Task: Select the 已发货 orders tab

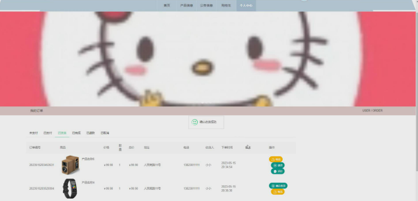Action: (x=62, y=133)
